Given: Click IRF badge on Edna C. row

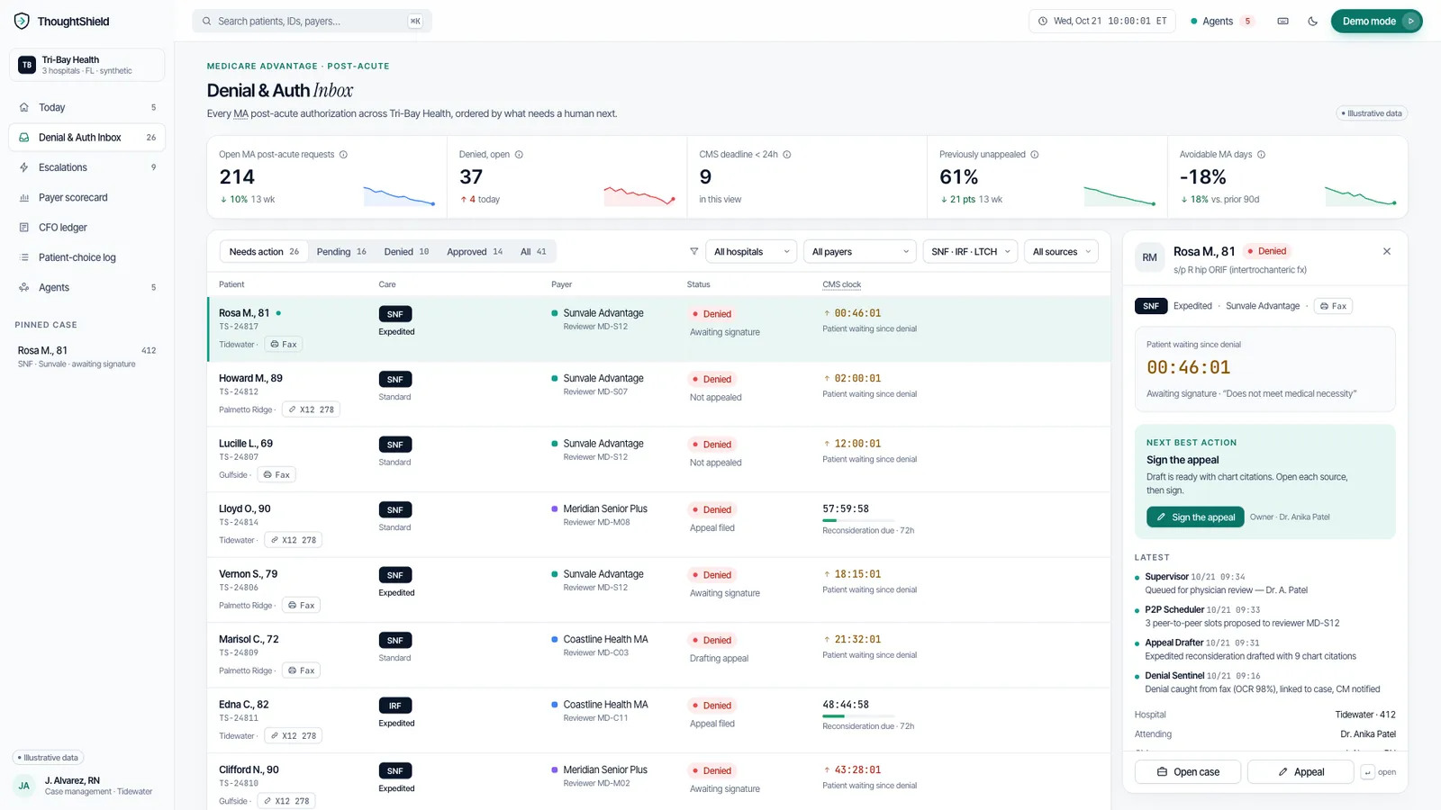Looking at the screenshot, I should [395, 706].
